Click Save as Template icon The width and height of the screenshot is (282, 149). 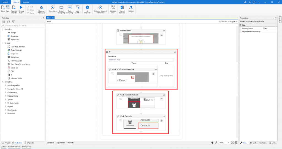pos(14,7)
